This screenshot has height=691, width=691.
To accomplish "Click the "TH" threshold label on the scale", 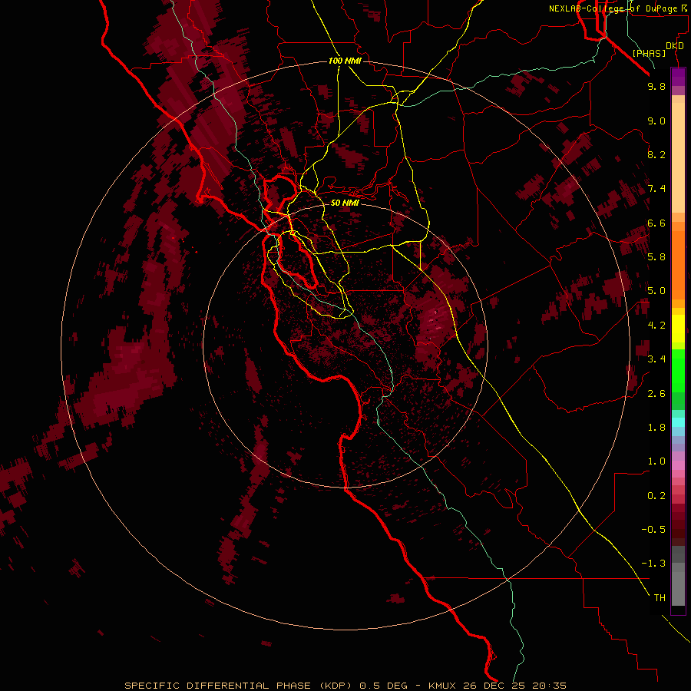I will 660,598.
